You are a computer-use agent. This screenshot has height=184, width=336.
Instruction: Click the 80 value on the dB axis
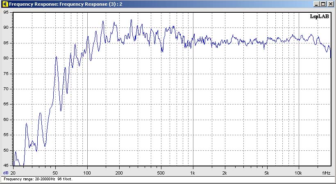point(6,58)
